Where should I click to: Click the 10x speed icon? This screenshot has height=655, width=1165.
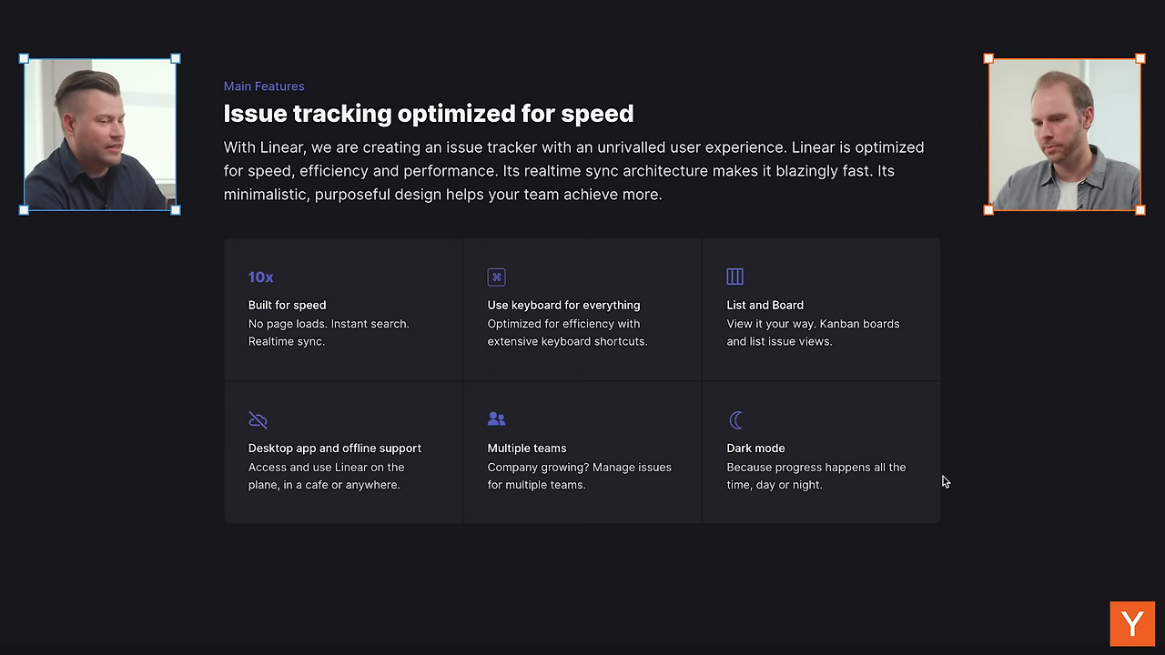click(x=260, y=277)
